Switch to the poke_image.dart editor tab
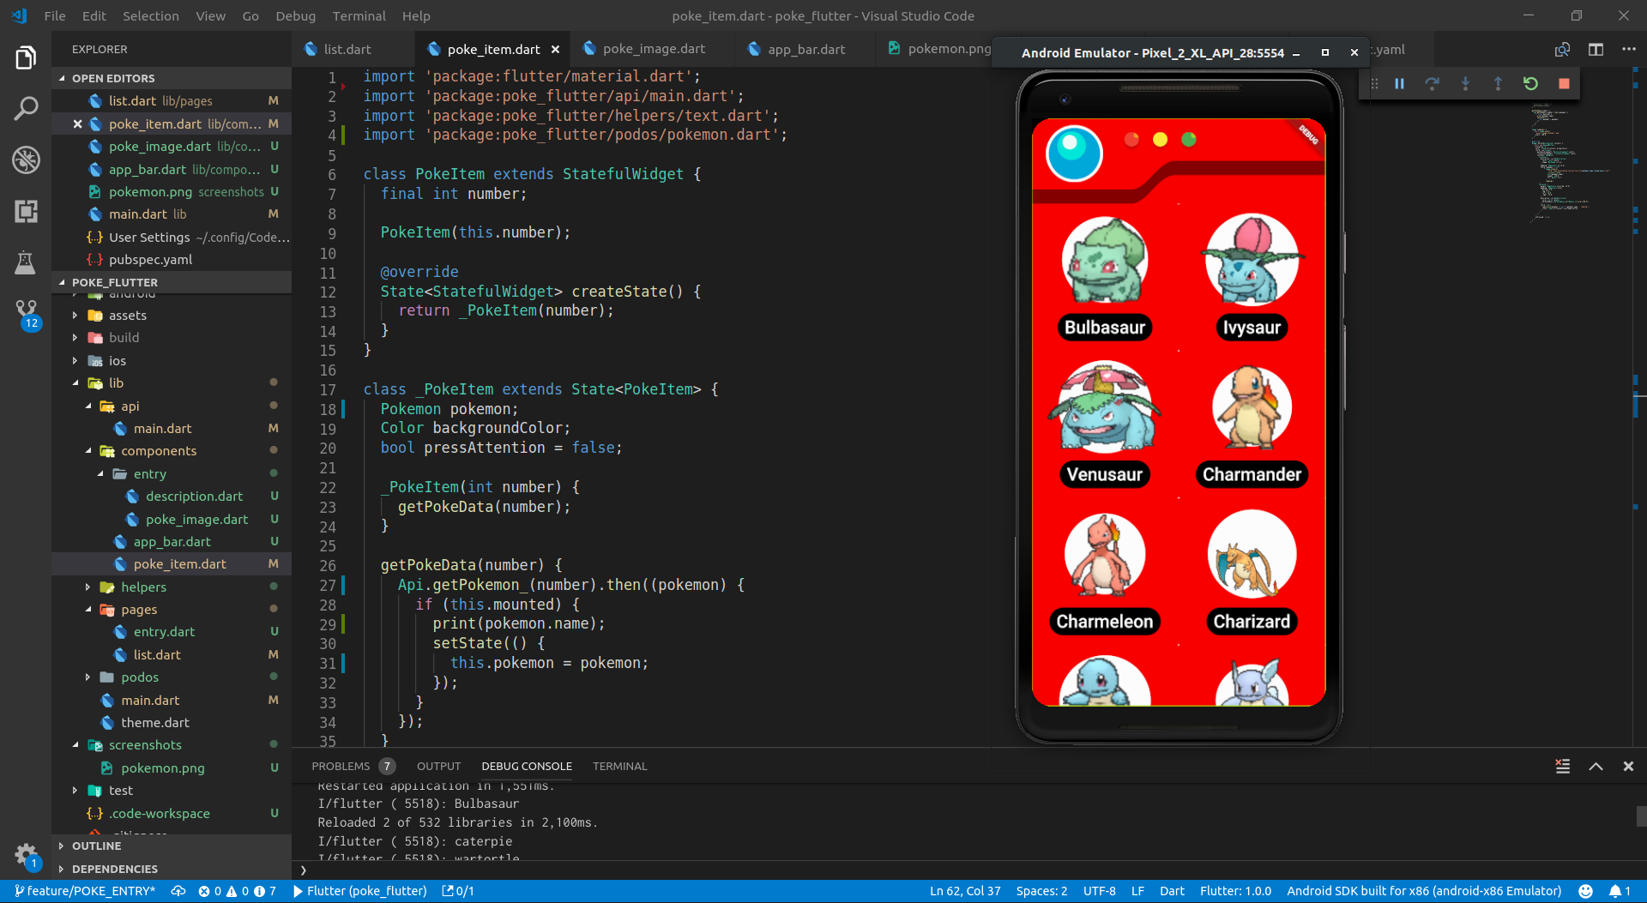This screenshot has width=1647, height=903. [654, 49]
